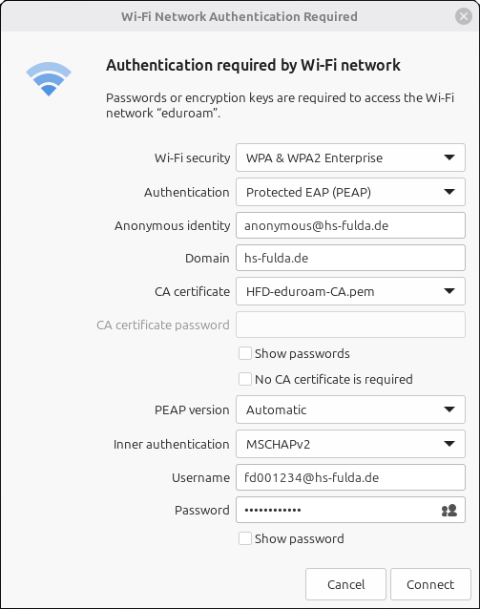This screenshot has height=609, width=480.
Task: Expand the PEAP version Automatic dropdown
Action: click(350, 409)
